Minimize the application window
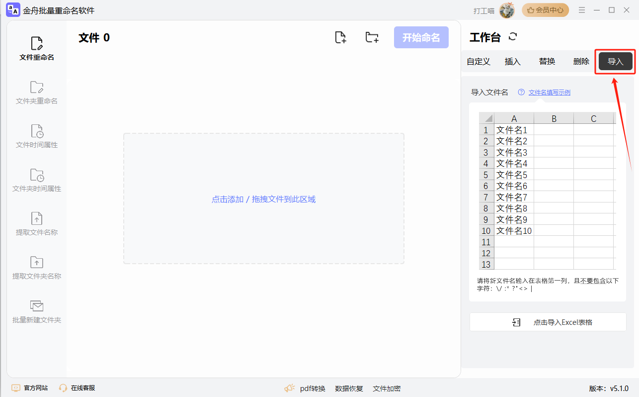 click(597, 10)
